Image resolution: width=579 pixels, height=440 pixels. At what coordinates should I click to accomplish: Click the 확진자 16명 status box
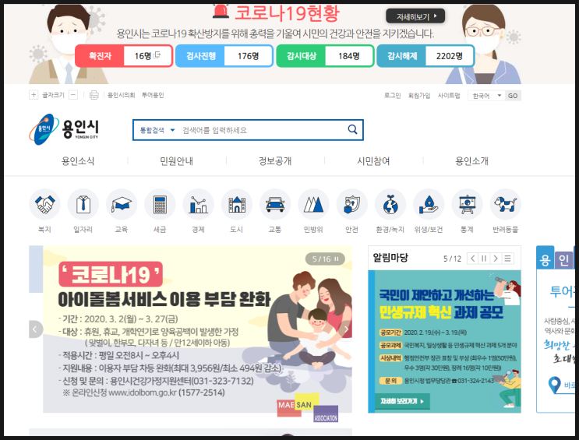[124, 56]
